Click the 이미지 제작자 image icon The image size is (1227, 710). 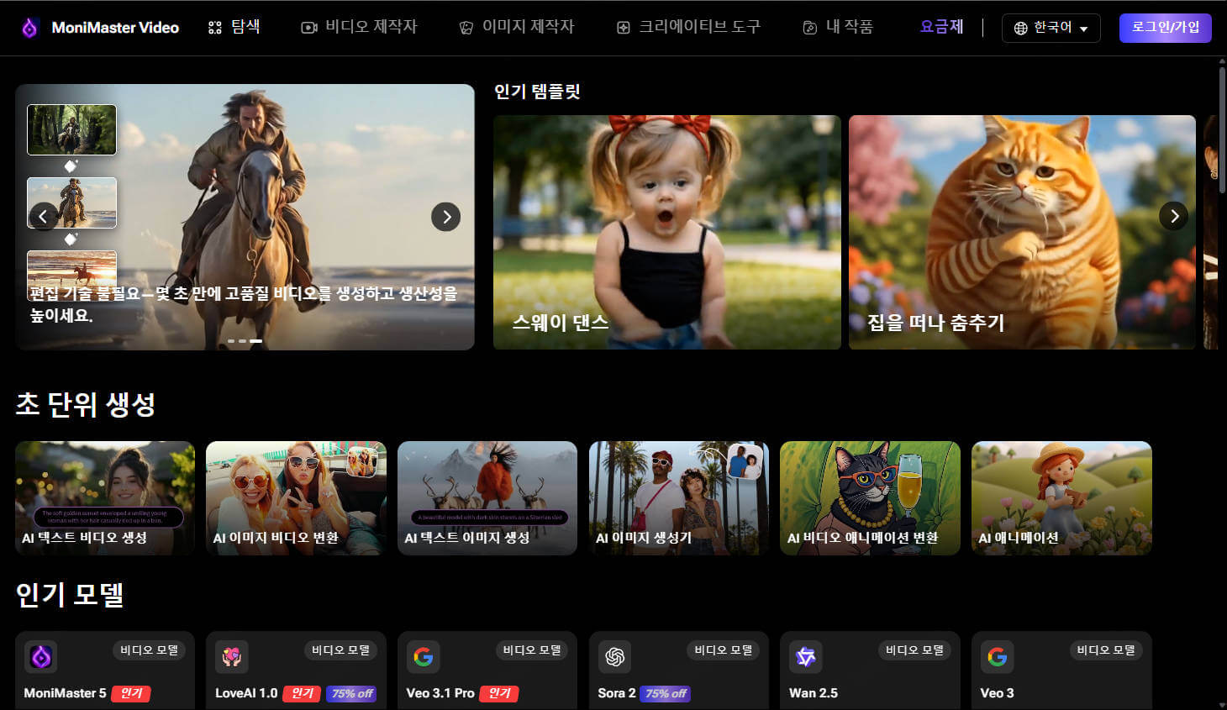pos(466,27)
